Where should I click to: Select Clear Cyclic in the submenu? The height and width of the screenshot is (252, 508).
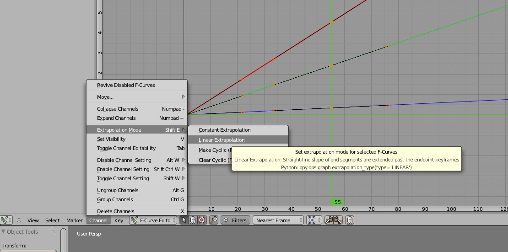[210, 160]
